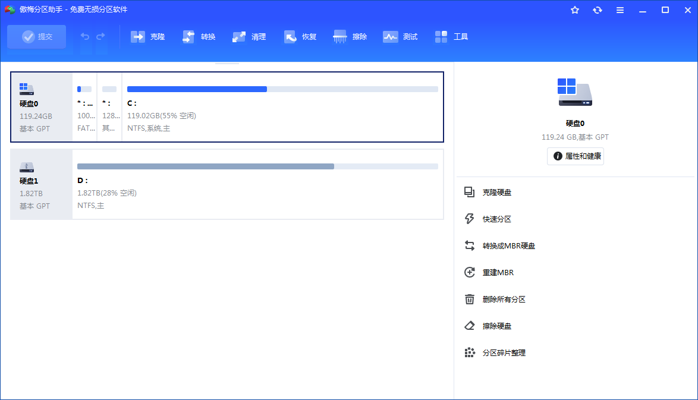Click the redo arrow in toolbar

[100, 37]
